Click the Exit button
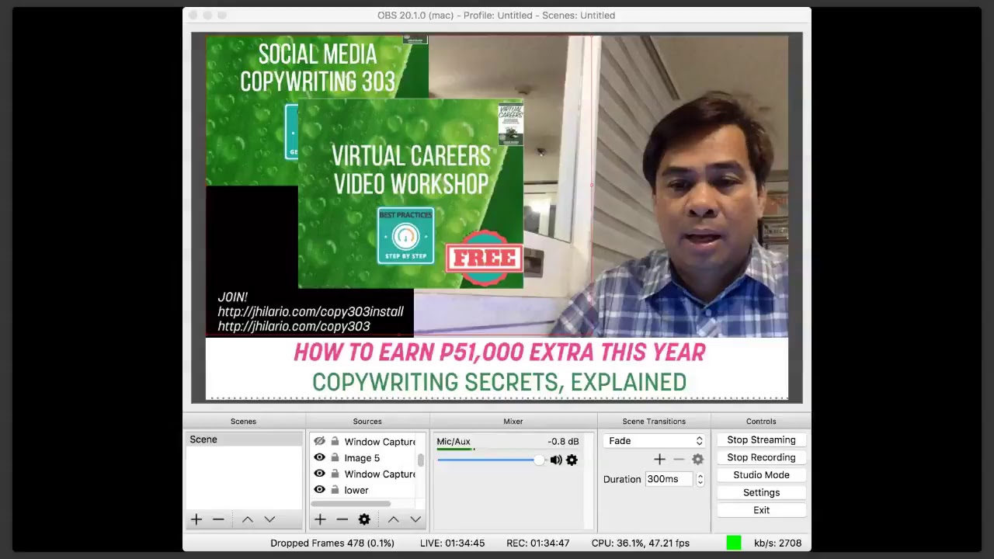This screenshot has height=559, width=994. [761, 510]
